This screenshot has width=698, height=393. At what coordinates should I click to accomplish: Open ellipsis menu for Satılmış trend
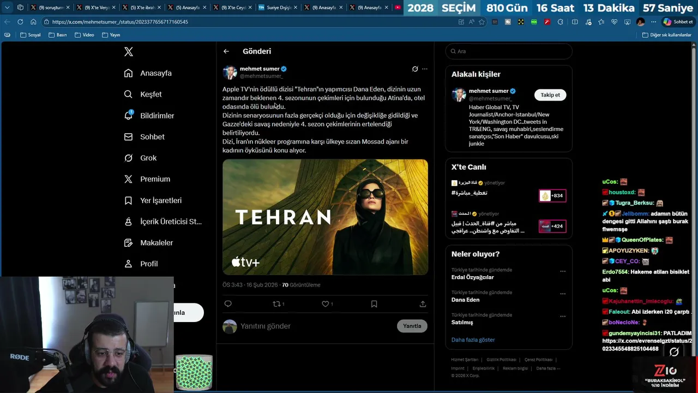click(563, 317)
